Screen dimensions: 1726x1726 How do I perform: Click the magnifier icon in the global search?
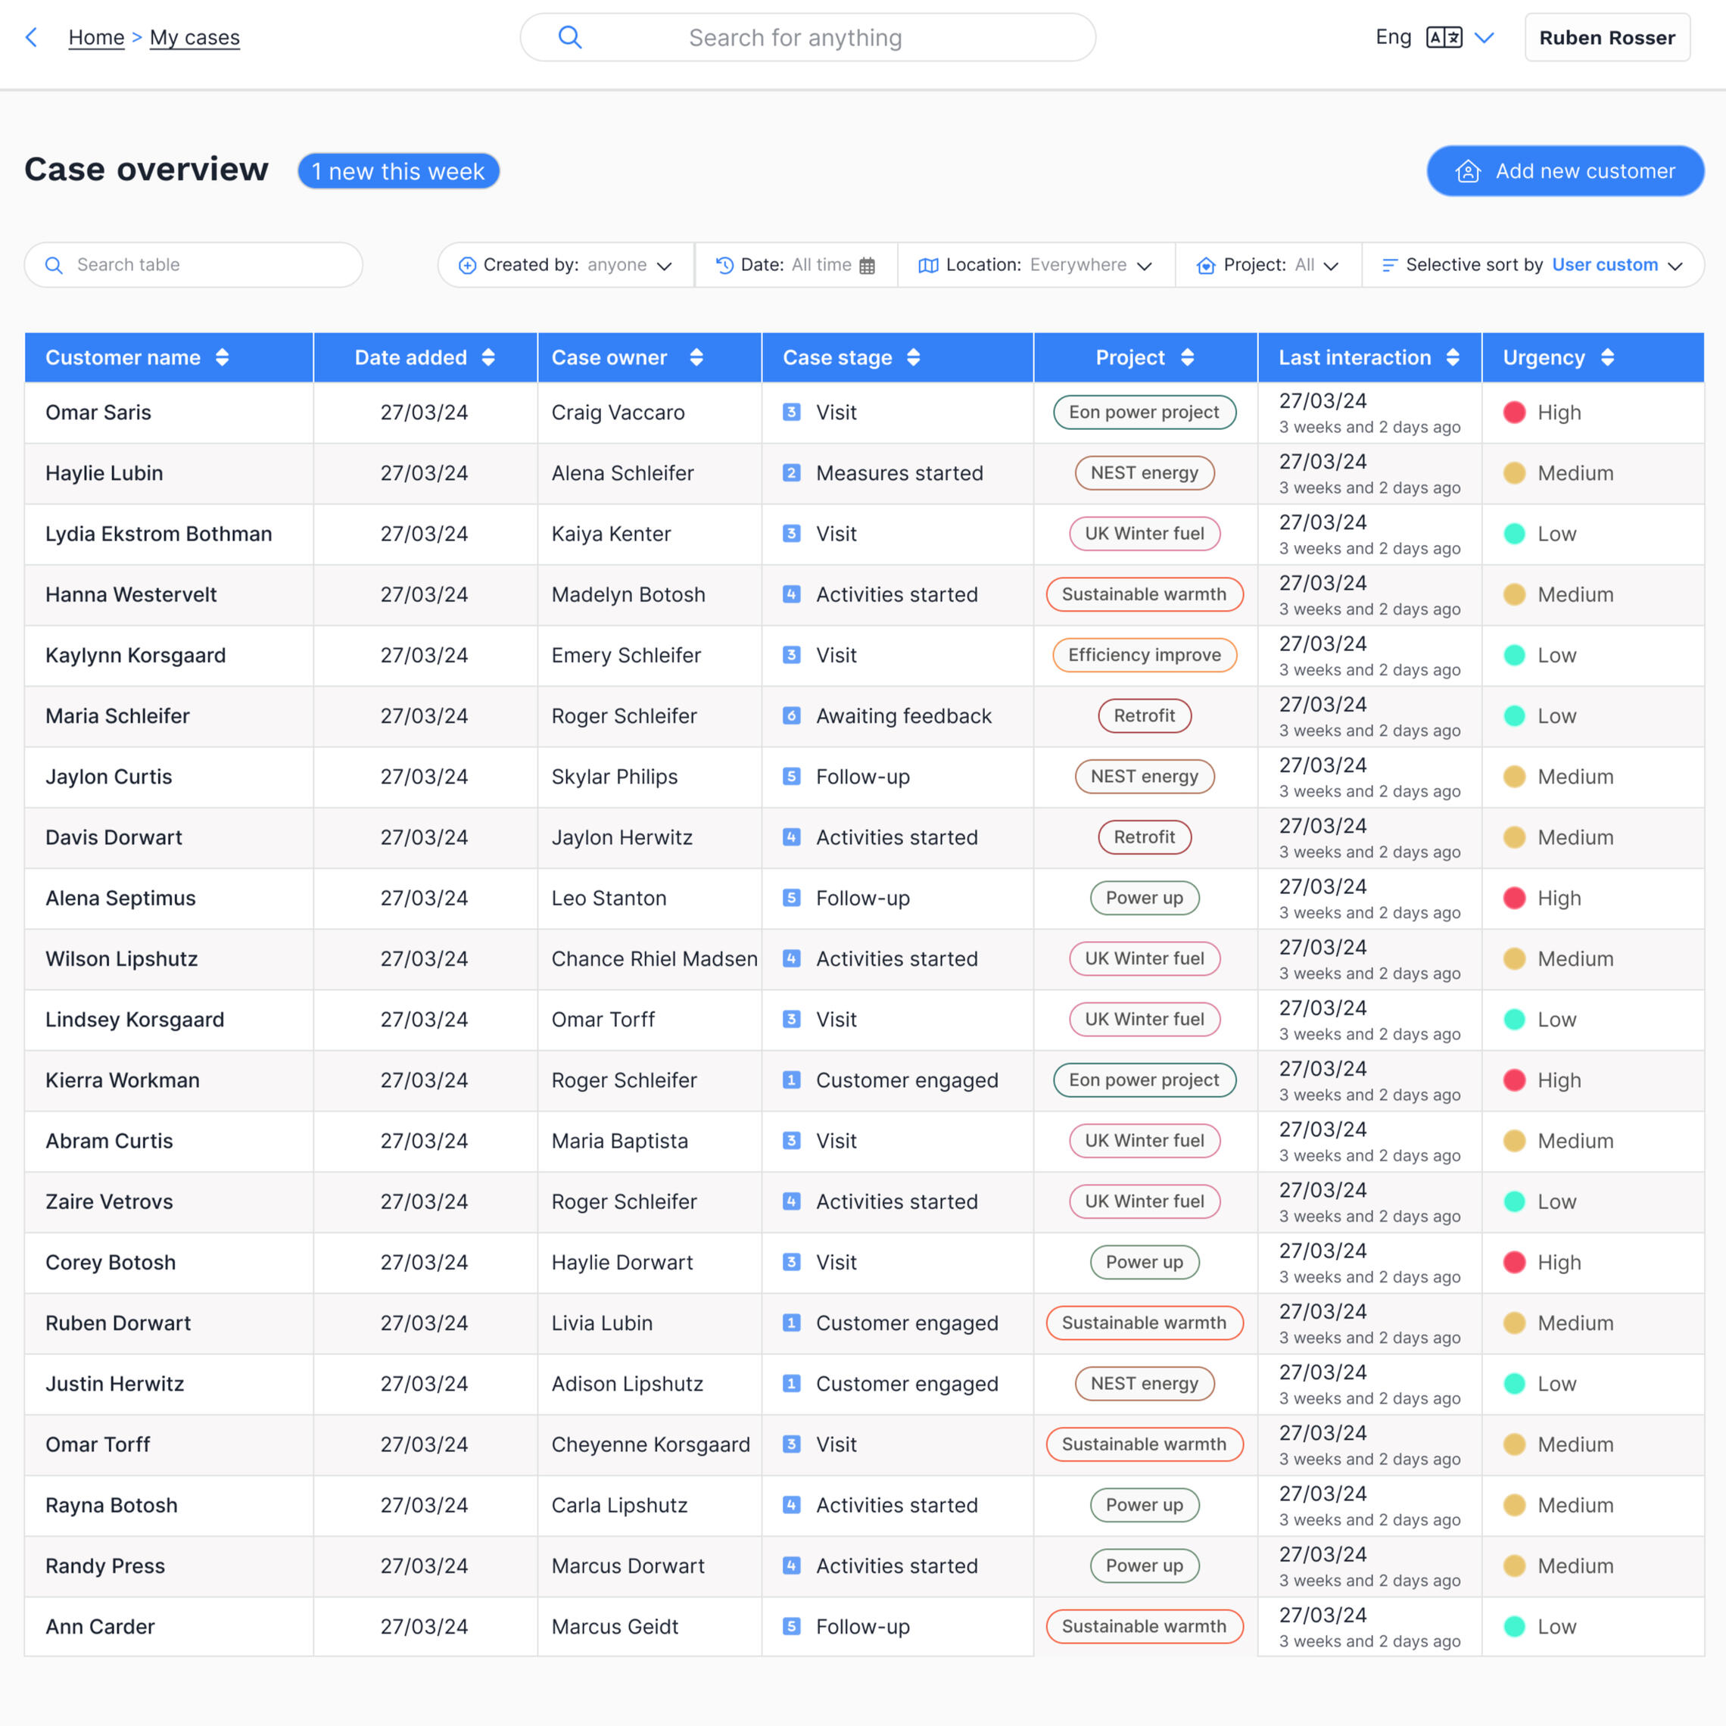click(x=569, y=38)
